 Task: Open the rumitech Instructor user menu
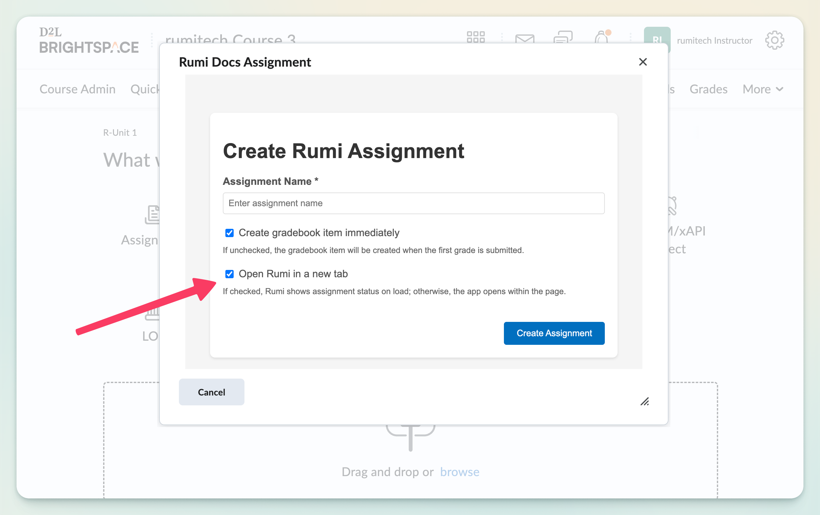pos(714,40)
